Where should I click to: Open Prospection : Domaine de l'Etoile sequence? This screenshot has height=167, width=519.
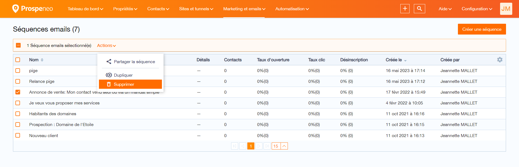pyautogui.click(x=61, y=124)
